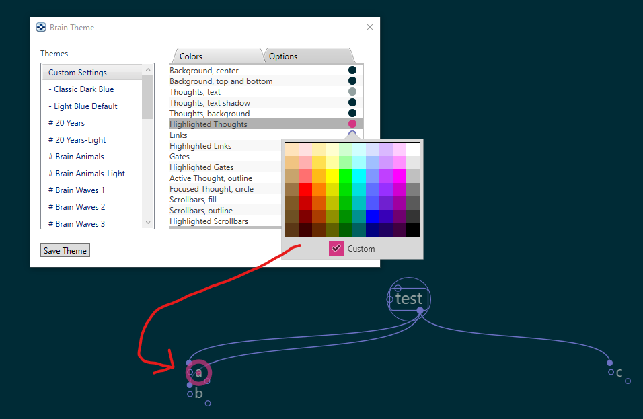Select the Colors tab
The width and height of the screenshot is (643, 419).
(191, 56)
